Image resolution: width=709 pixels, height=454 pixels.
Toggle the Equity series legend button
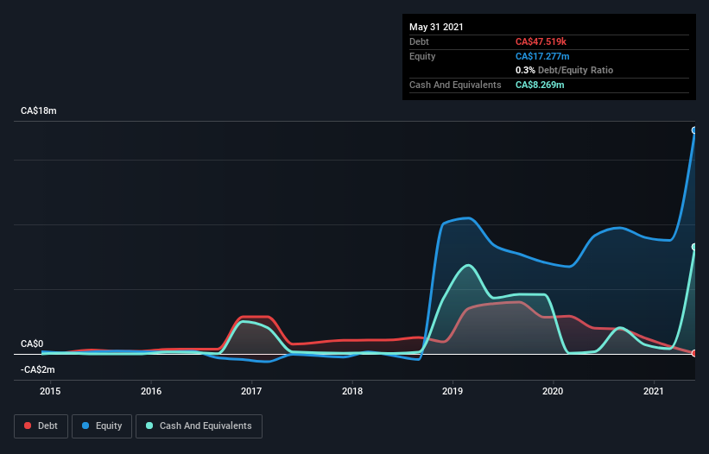(102, 426)
